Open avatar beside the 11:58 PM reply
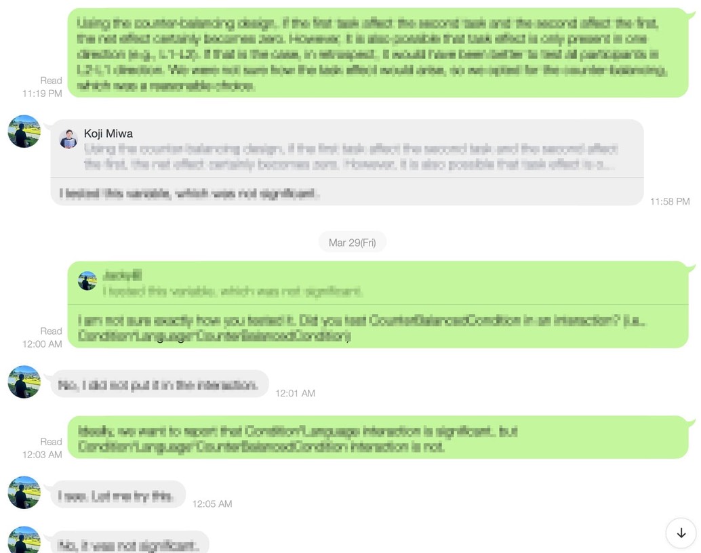Viewport: 701px width, 553px height. (24, 131)
